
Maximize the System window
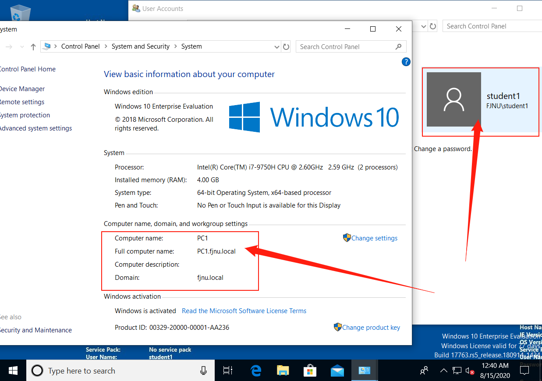[373, 29]
